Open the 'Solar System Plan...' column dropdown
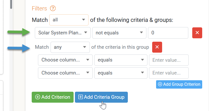This screenshot has width=209, height=111. click(63, 33)
